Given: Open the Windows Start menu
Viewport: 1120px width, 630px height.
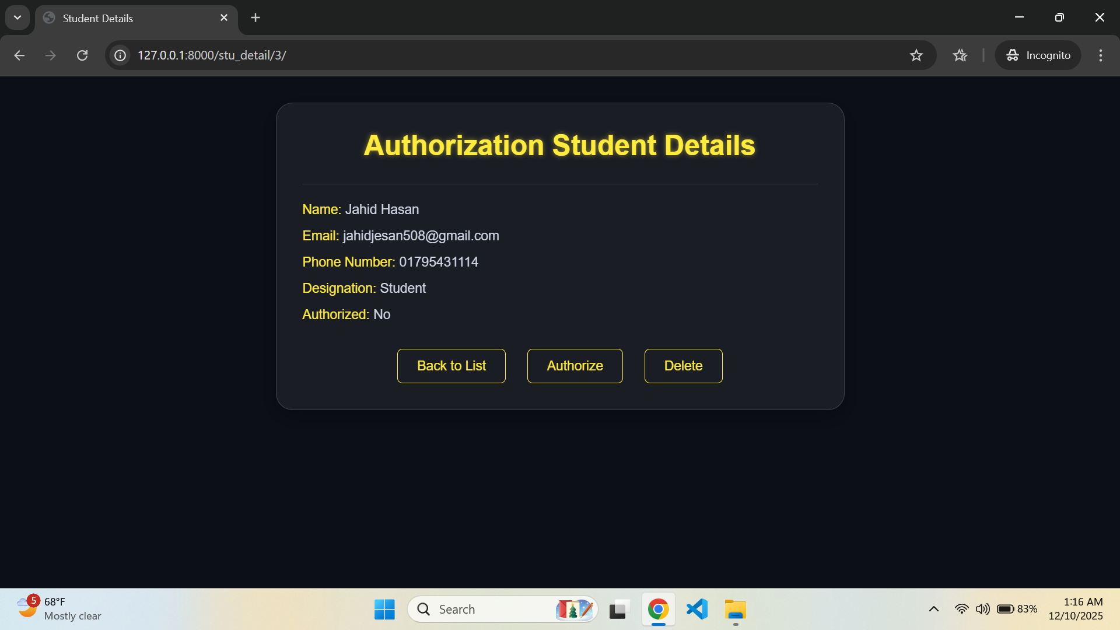Looking at the screenshot, I should point(384,609).
